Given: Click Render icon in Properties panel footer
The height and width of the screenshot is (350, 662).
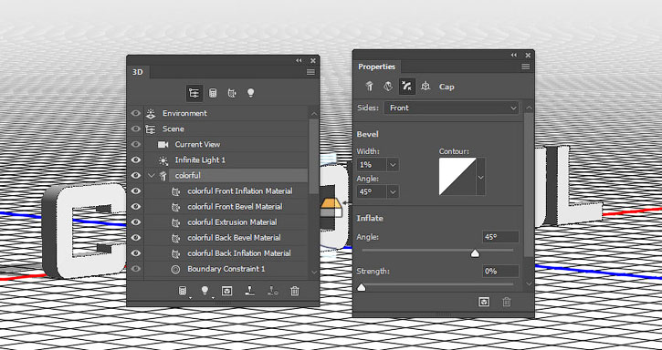Looking at the screenshot, I should click(484, 302).
